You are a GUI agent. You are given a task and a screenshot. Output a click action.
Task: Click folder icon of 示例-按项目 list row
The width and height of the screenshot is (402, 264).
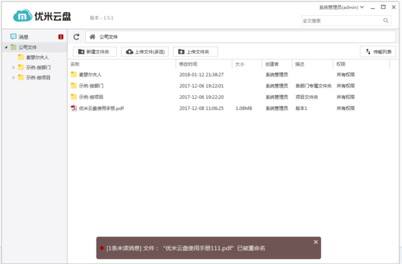tap(74, 97)
